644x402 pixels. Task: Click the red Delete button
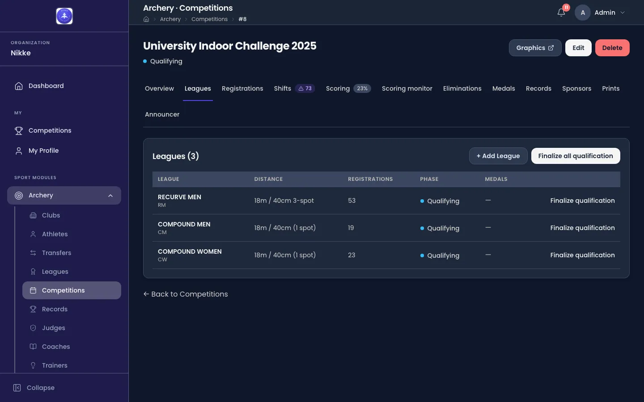tap(612, 48)
